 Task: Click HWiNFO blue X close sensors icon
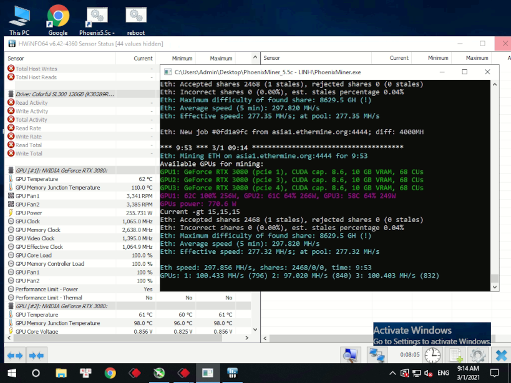(501, 355)
